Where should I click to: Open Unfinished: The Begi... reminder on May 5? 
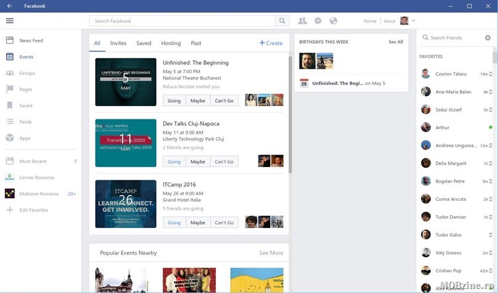pyautogui.click(x=343, y=83)
